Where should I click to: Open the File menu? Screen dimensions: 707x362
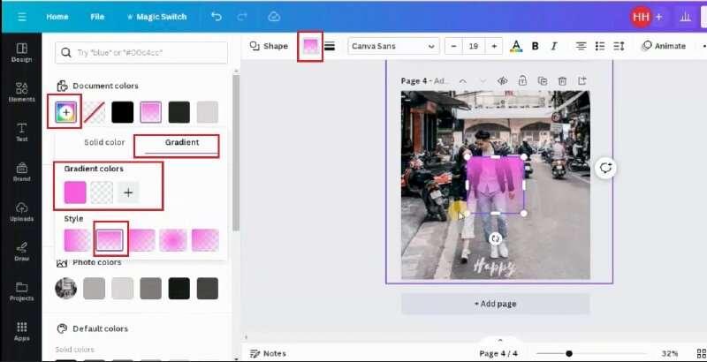pos(97,17)
